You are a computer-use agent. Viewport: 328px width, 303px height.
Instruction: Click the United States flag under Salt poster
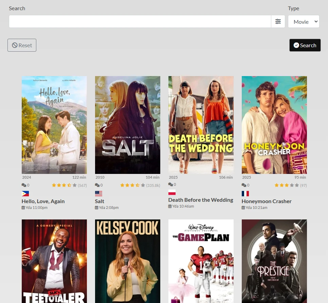[x=98, y=194]
